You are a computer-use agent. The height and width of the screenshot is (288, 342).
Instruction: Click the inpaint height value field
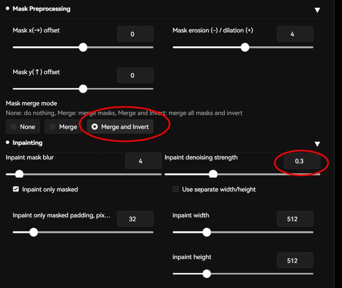click(295, 260)
